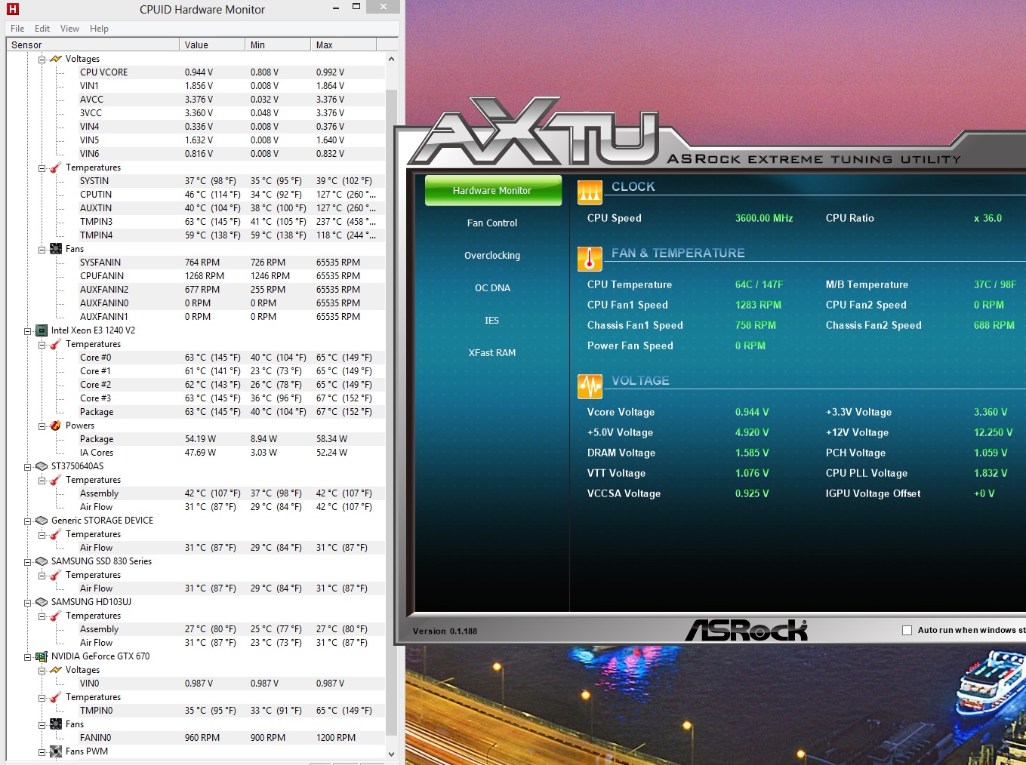
Task: Switch to Fan Control tab in AXTU
Action: click(x=492, y=223)
